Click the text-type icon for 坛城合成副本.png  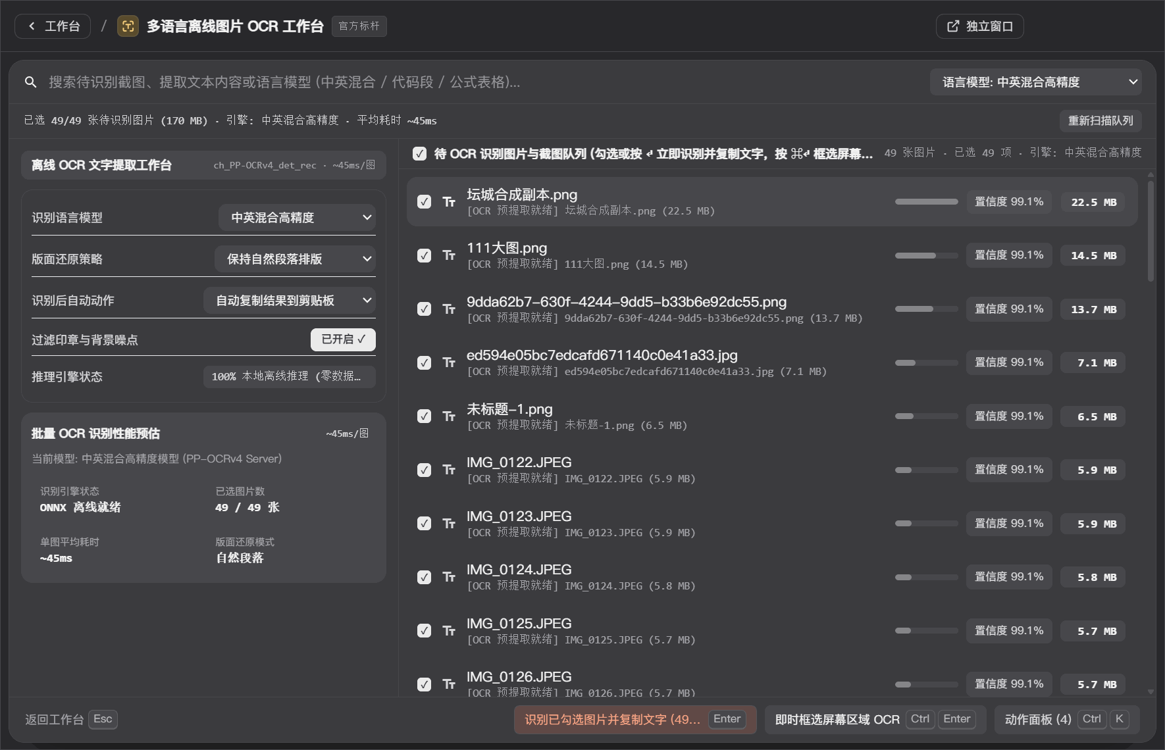pos(449,202)
